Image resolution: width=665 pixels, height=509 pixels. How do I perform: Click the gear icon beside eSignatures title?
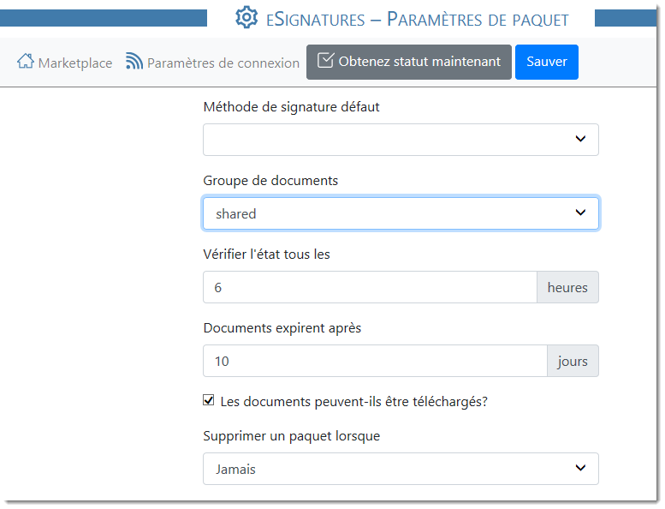click(x=246, y=18)
